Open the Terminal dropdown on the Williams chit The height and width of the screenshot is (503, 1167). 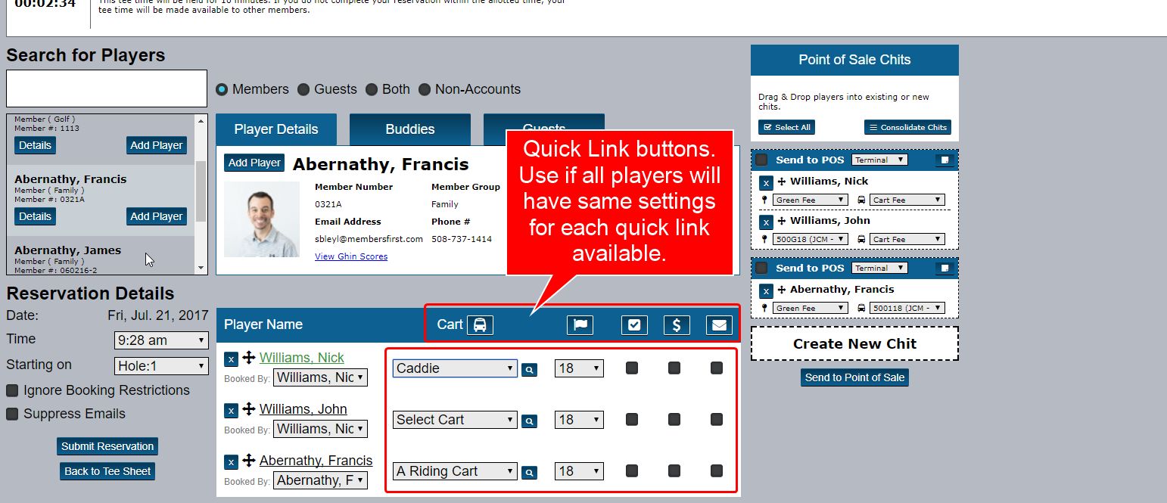(x=879, y=160)
